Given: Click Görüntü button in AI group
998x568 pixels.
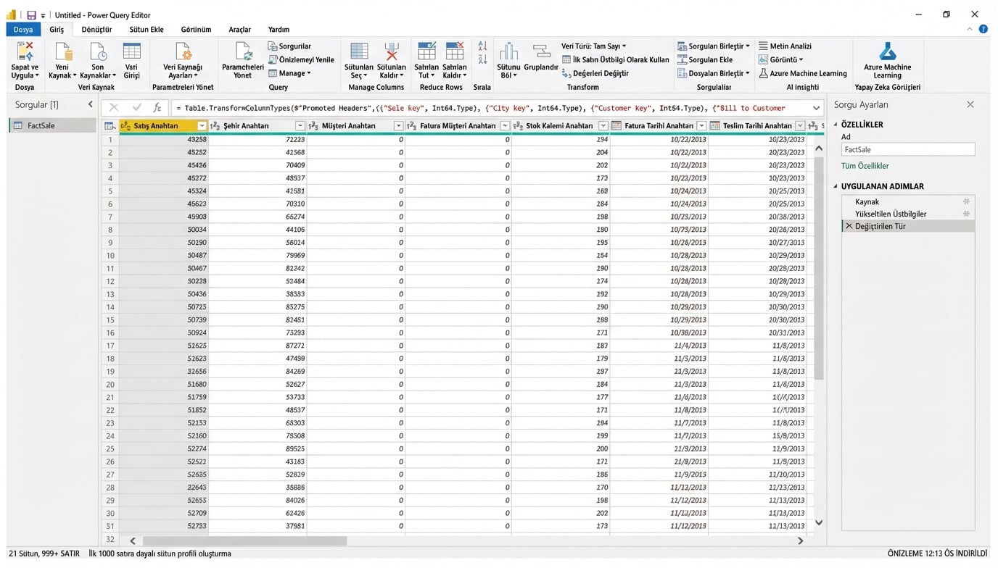Looking at the screenshot, I should 781,59.
